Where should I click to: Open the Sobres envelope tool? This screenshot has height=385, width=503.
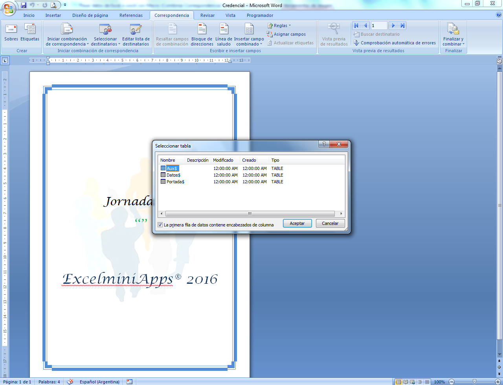click(x=11, y=33)
